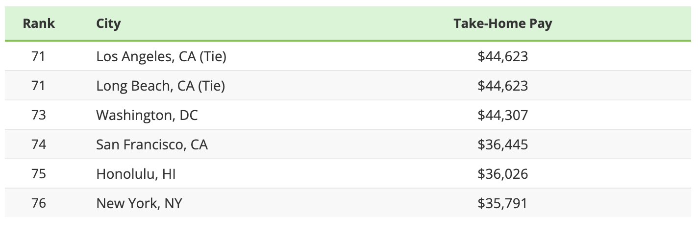Click Los Angeles take-home pay $44,623

[x=502, y=57]
